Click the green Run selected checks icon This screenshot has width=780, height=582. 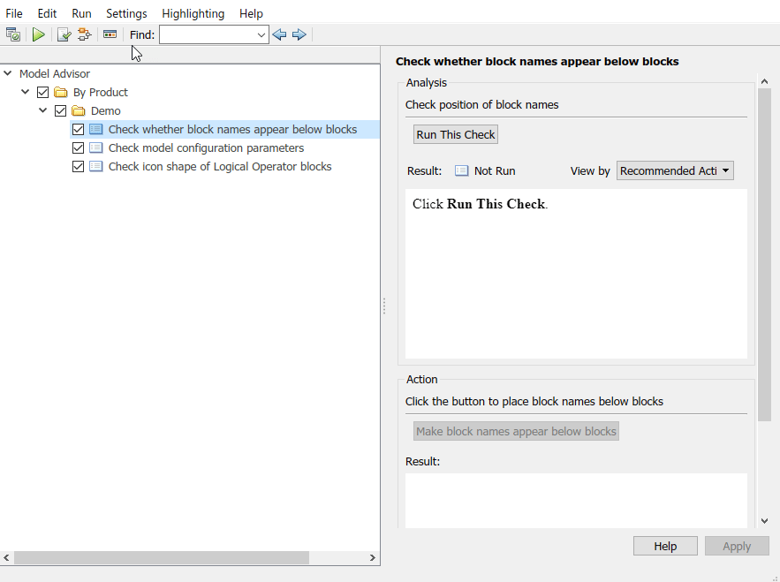point(38,34)
